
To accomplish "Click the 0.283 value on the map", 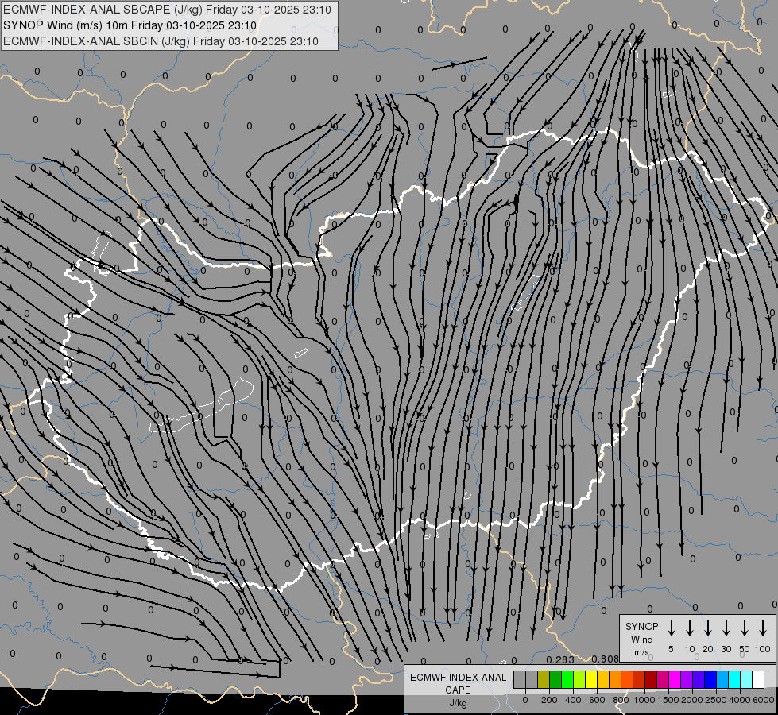I will pos(560,659).
